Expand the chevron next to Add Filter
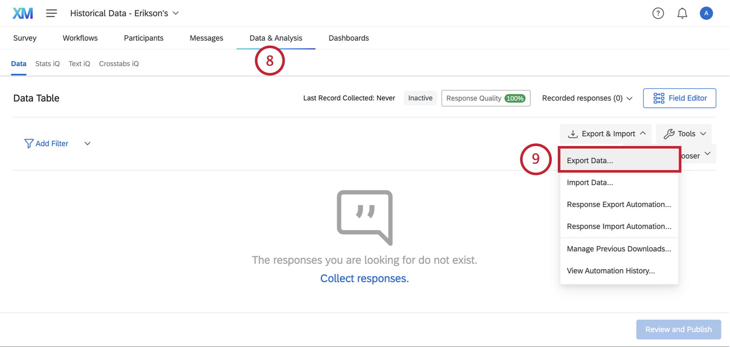This screenshot has height=347, width=730. click(x=88, y=143)
